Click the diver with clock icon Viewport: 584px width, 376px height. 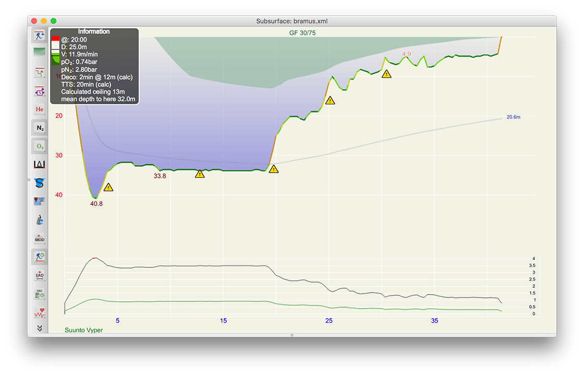(x=40, y=256)
